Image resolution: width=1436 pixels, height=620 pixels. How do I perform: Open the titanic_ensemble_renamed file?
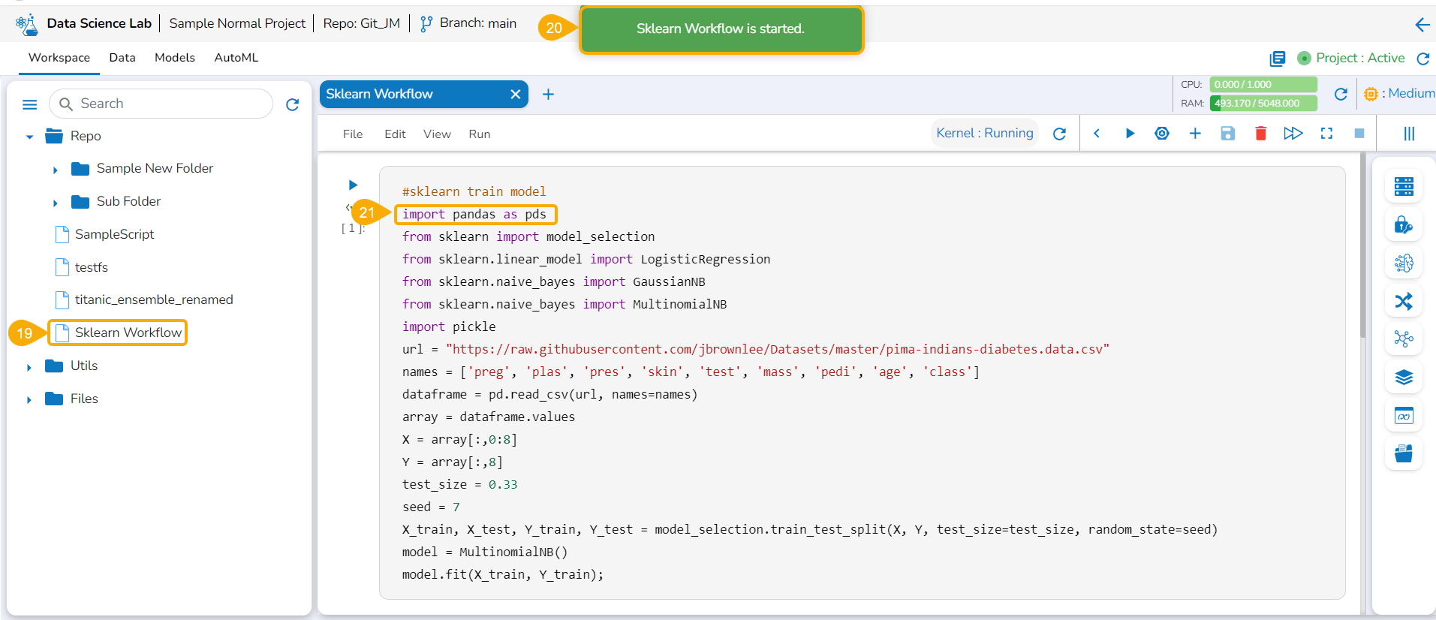coord(153,299)
